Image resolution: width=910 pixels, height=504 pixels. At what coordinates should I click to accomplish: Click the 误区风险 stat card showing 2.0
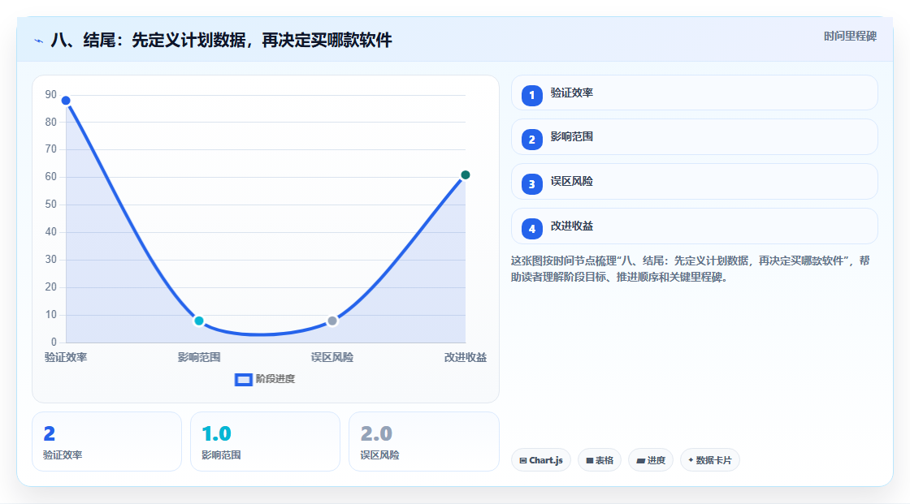click(423, 442)
